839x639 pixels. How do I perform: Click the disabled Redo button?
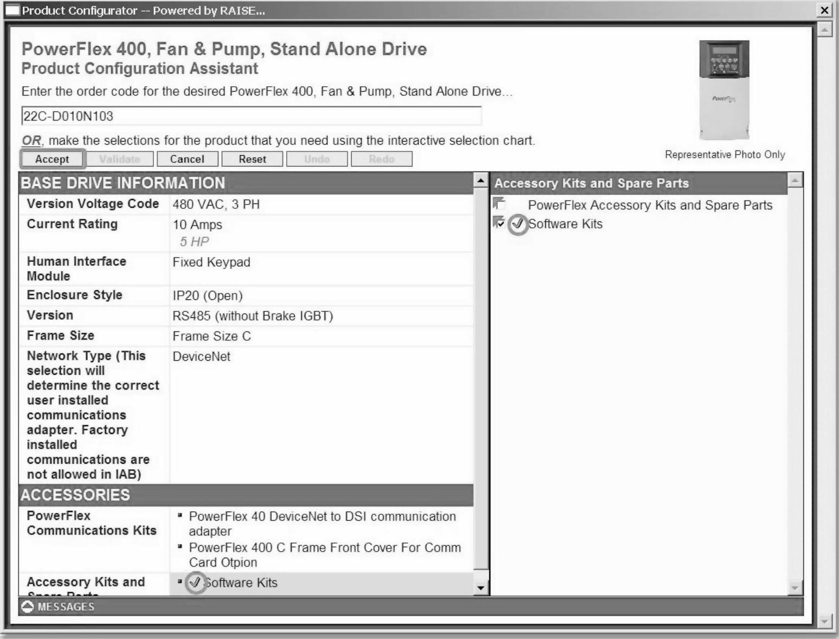point(382,159)
